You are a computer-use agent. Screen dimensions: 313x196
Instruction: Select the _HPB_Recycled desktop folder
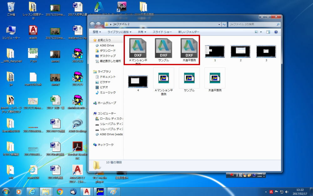11,56
